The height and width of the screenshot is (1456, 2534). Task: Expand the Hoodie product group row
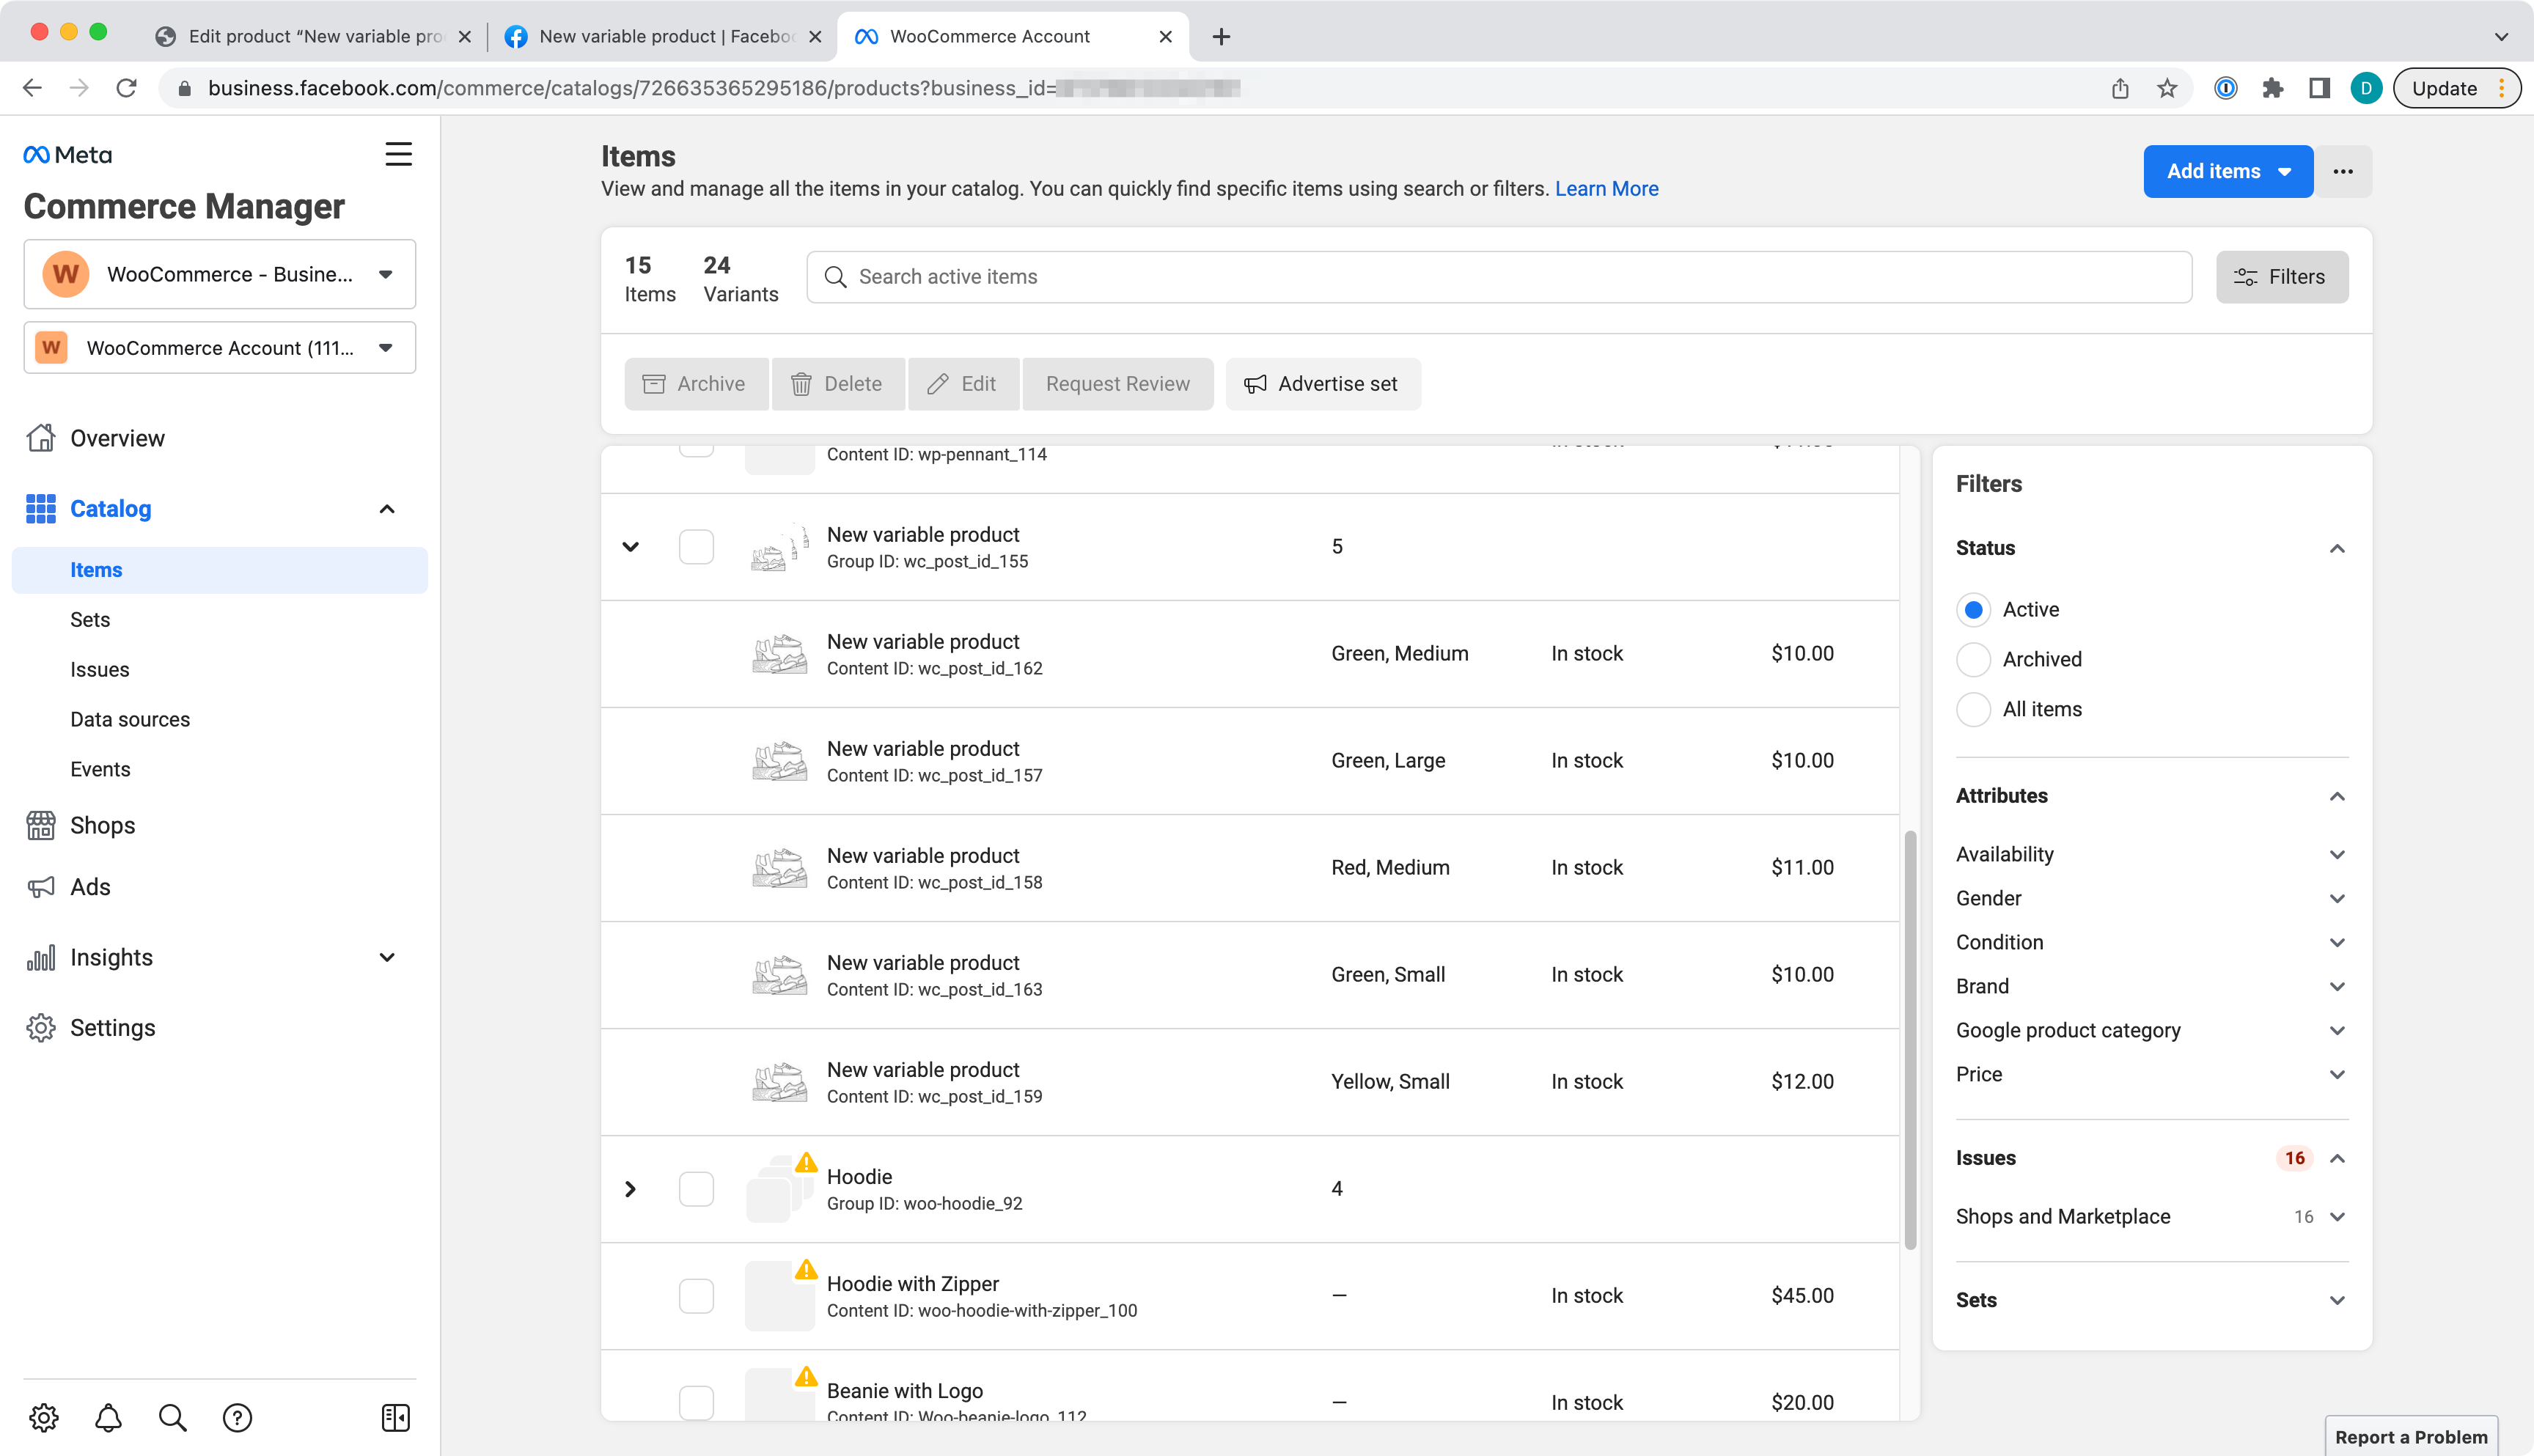coord(630,1188)
